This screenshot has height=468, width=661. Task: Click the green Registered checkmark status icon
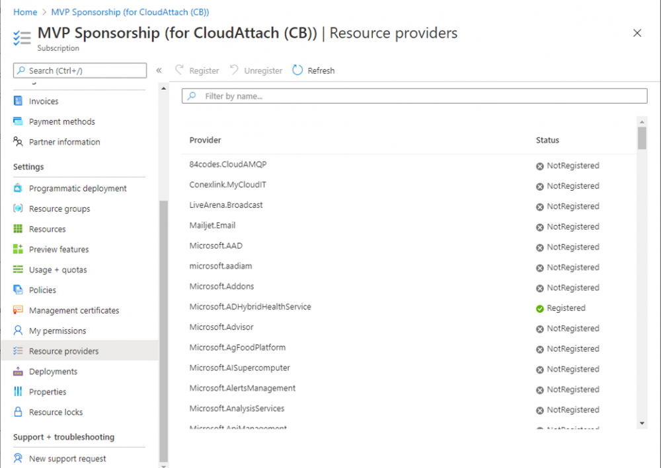pyautogui.click(x=539, y=308)
